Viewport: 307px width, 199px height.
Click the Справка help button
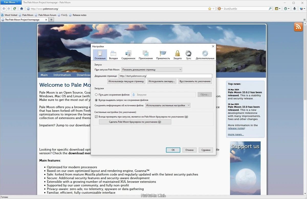206,150
